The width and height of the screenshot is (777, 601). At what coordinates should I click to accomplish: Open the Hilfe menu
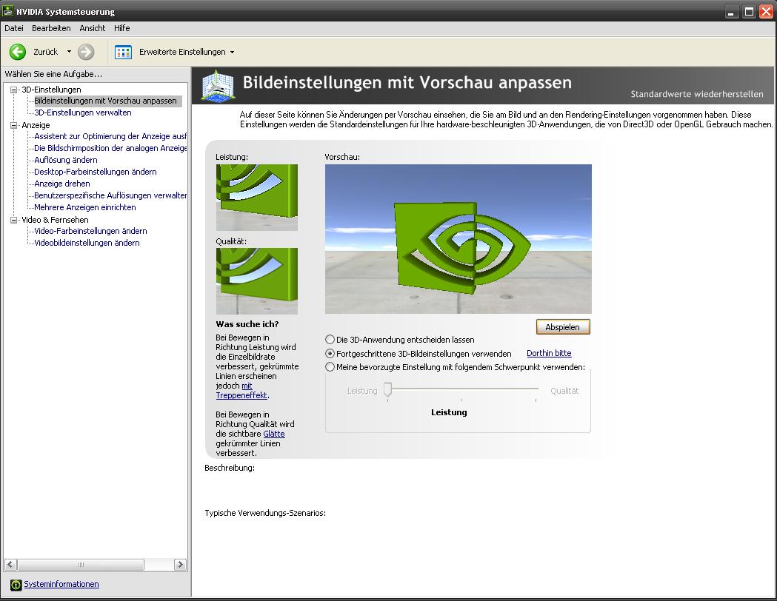tap(122, 28)
